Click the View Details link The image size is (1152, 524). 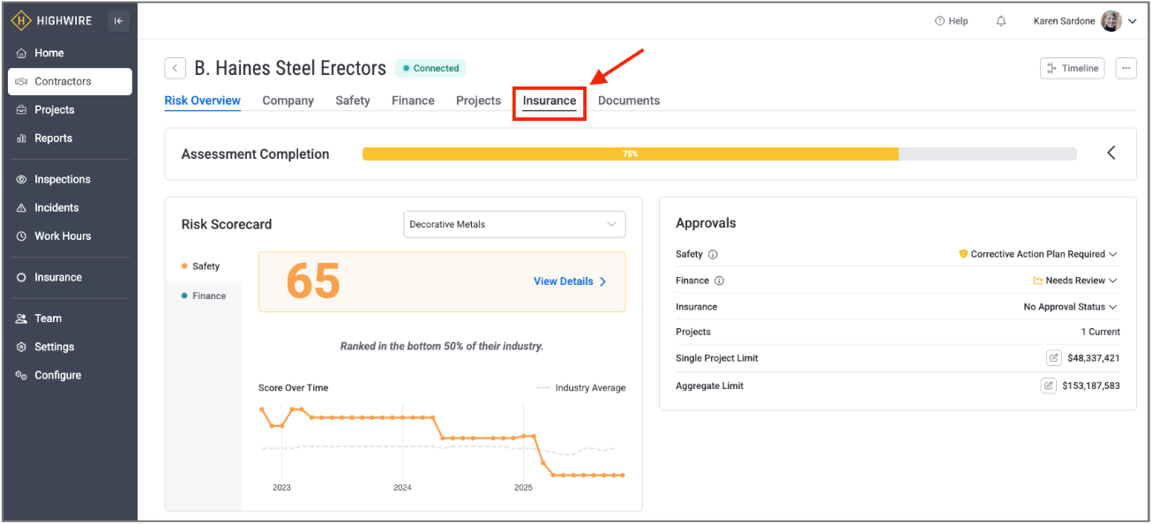570,281
